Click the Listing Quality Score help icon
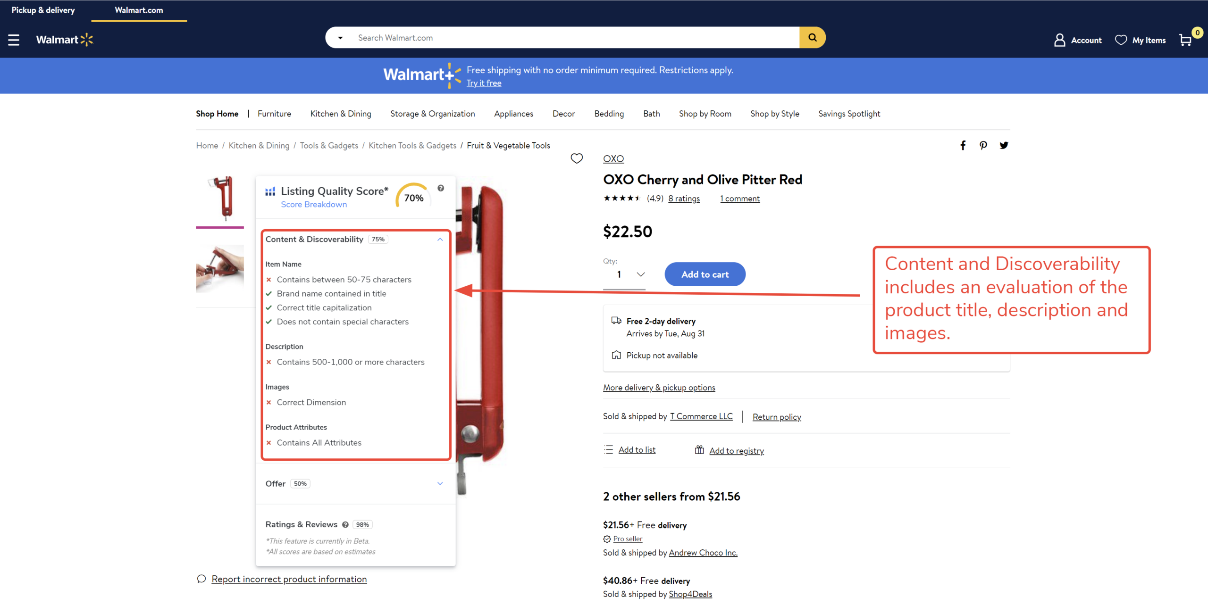1208x613 pixels. point(441,188)
